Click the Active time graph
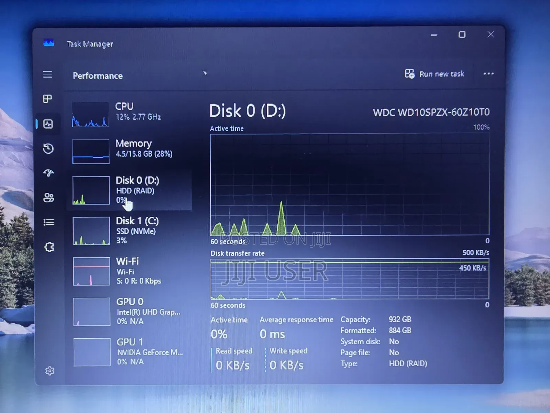 [350, 184]
